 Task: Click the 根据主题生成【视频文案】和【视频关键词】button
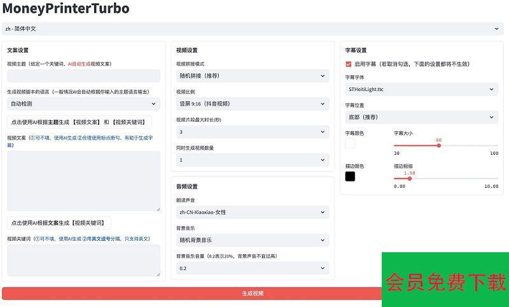tap(79, 122)
